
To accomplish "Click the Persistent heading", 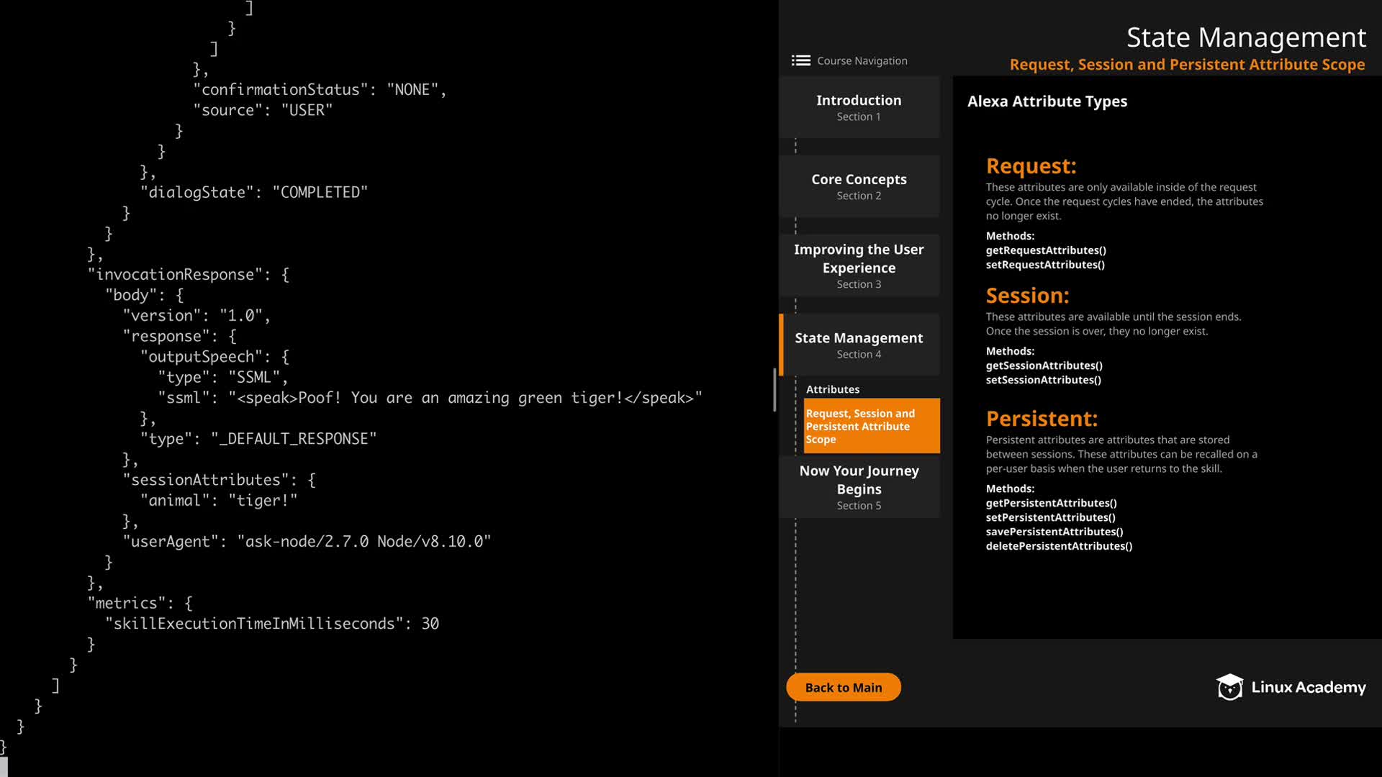I will tap(1041, 419).
